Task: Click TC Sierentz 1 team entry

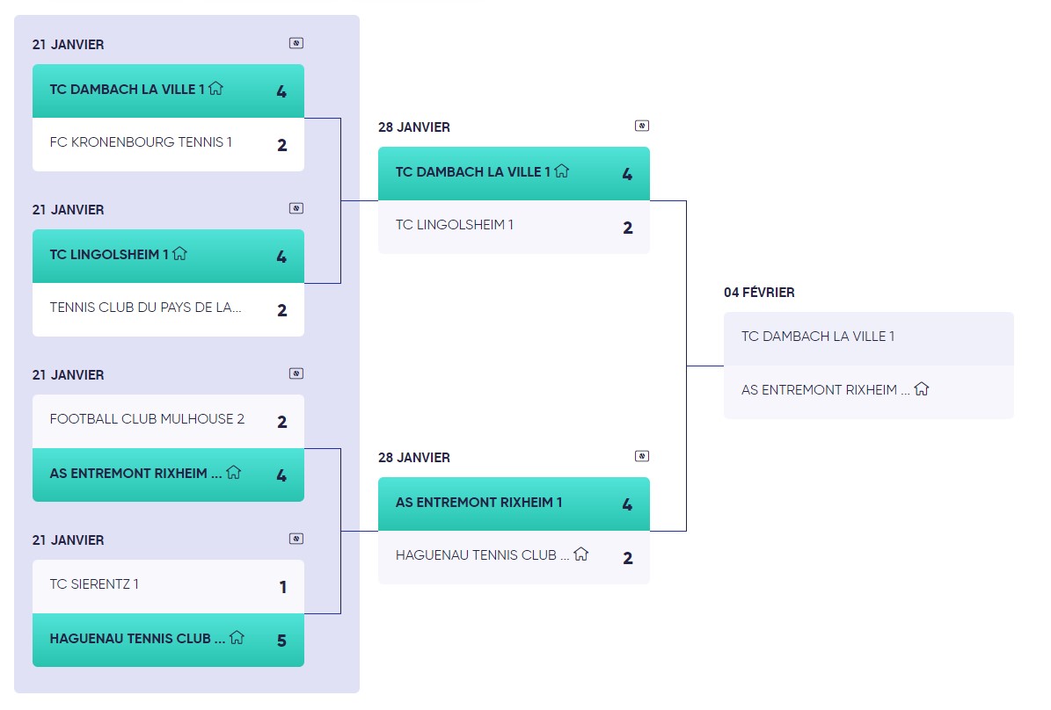Action: (168, 586)
